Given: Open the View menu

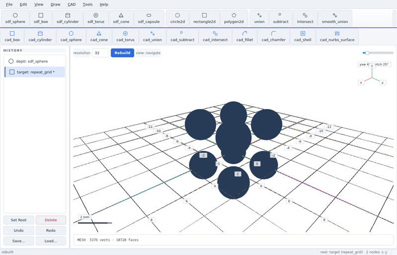Looking at the screenshot, I should 39,4.
